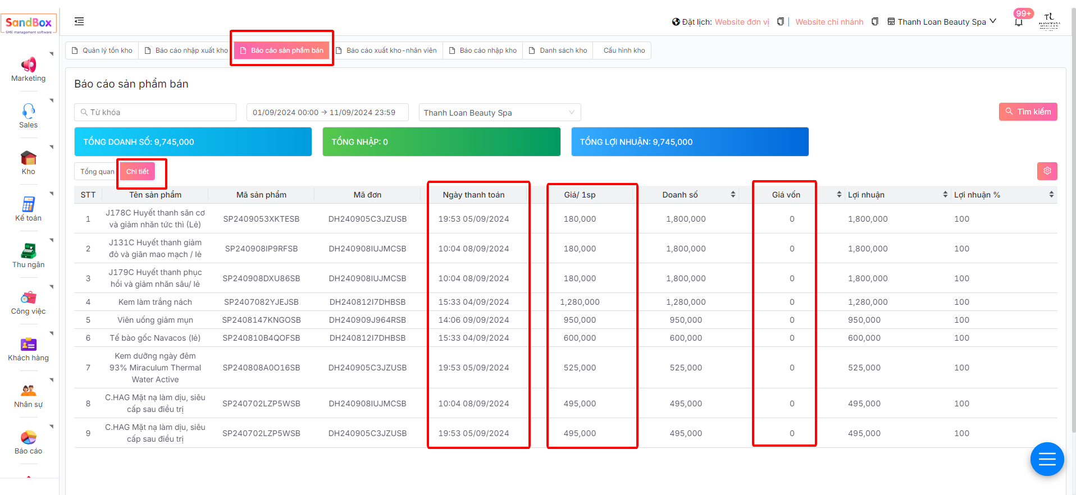Click the notification bell icon
Screen dimensions: 1076x495
tap(1018, 22)
